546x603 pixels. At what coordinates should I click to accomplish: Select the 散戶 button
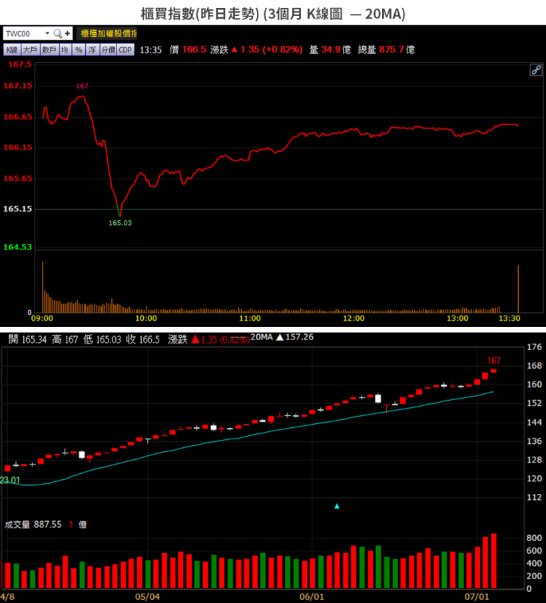pos(49,50)
